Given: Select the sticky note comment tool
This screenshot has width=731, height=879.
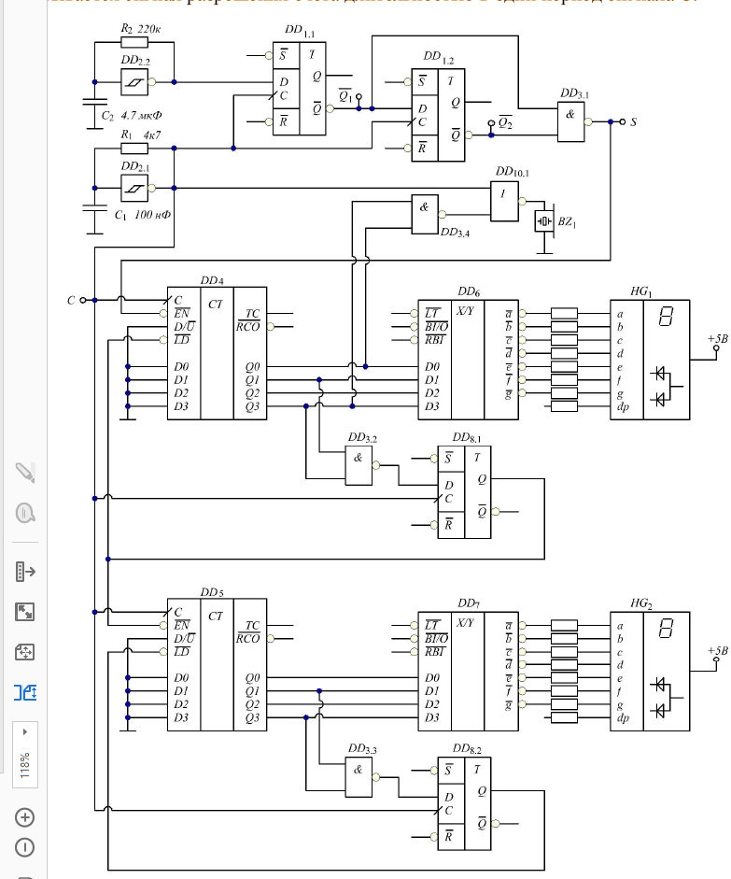Looking at the screenshot, I should 24,513.
